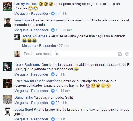This screenshot has width=133, height=121.
Task: Click the like icon showing 22 on Daniel Elihú's comment
Action: pyautogui.click(x=53, y=103)
